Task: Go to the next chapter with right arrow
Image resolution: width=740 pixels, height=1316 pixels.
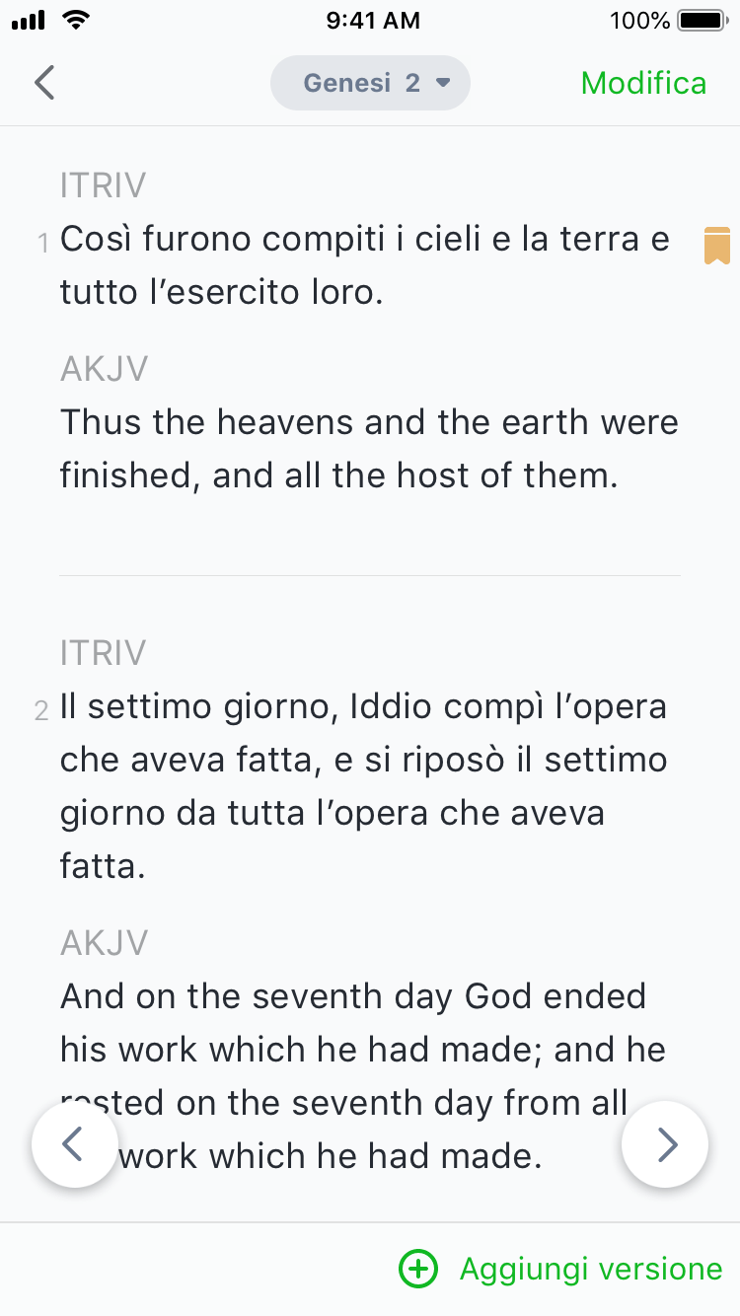Action: pos(665,1143)
